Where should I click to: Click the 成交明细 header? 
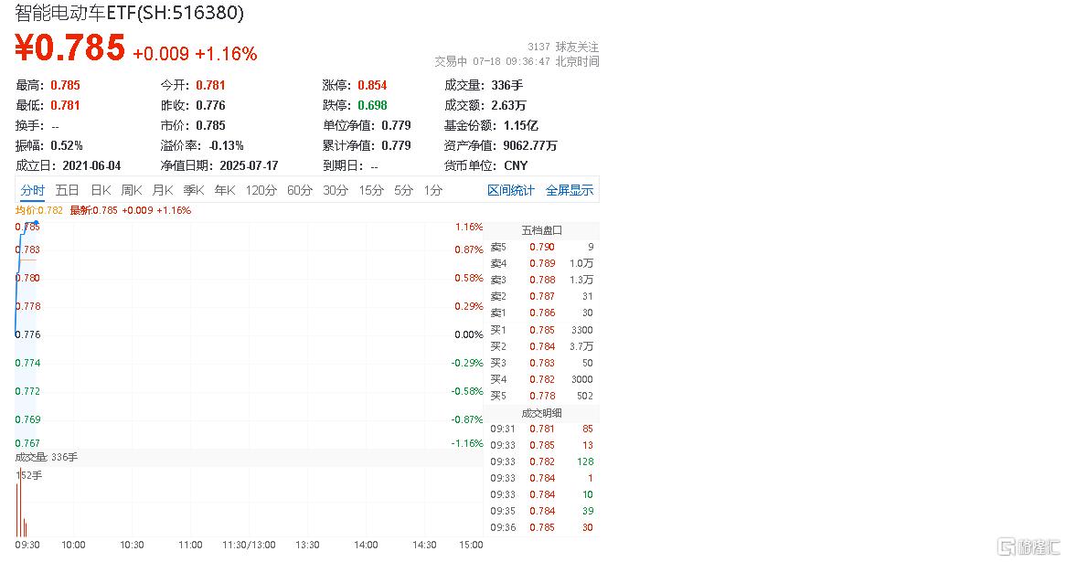pos(542,413)
